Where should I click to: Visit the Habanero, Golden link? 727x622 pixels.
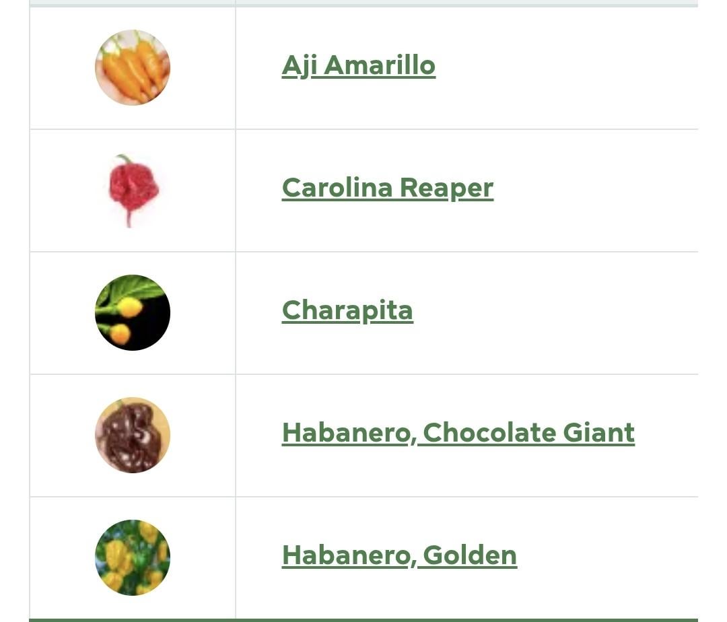[399, 555]
